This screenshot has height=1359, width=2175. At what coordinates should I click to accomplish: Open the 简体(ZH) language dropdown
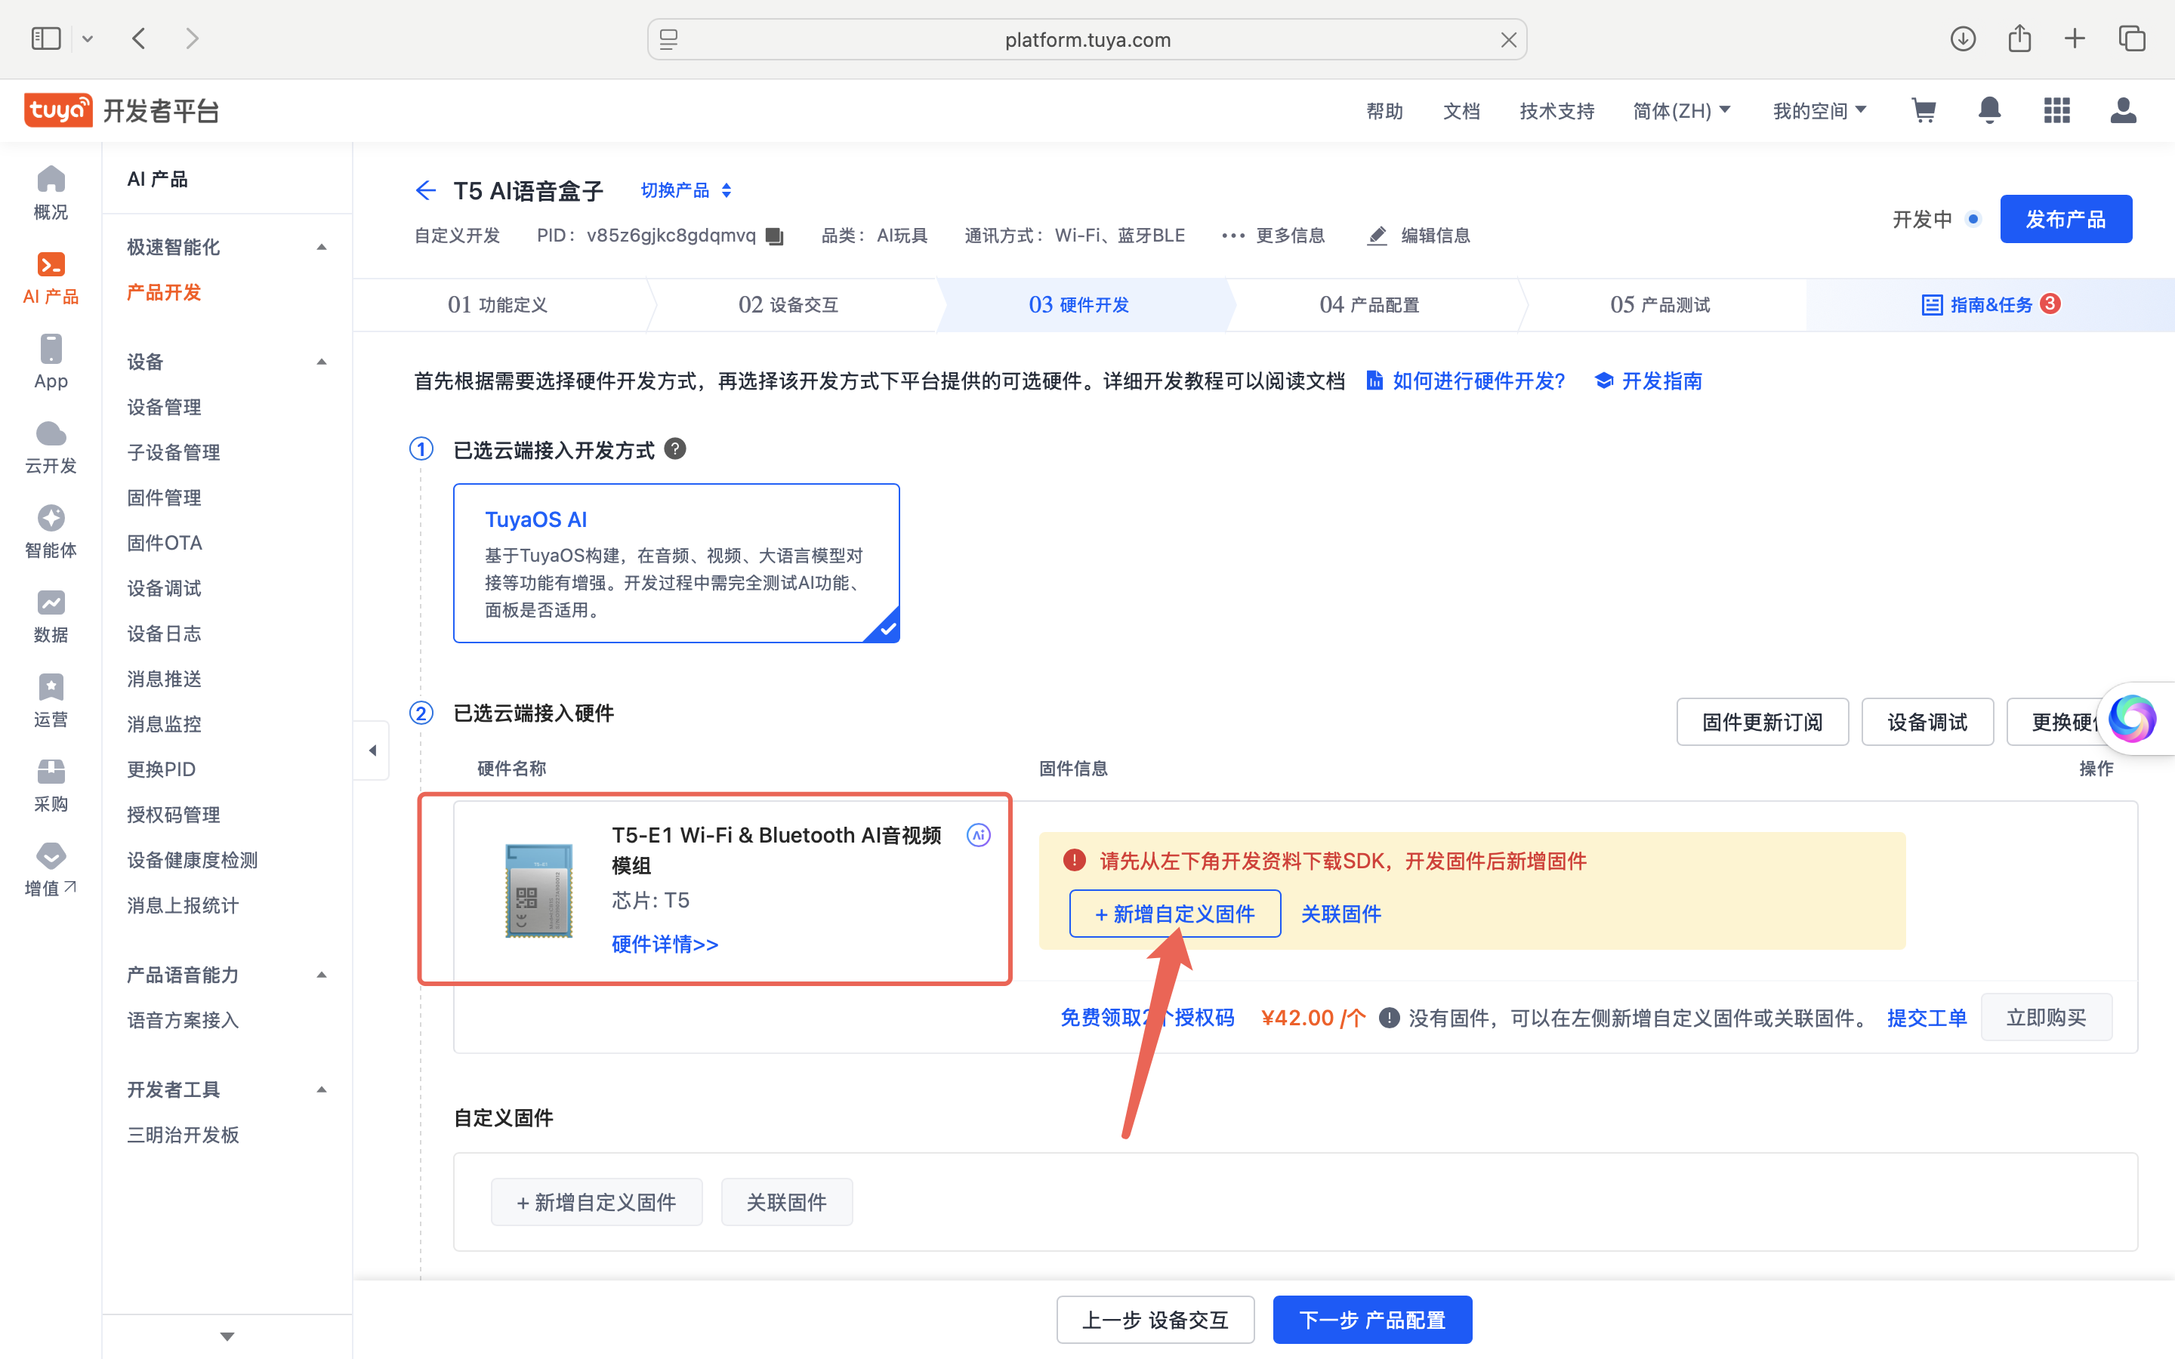pos(1680,109)
